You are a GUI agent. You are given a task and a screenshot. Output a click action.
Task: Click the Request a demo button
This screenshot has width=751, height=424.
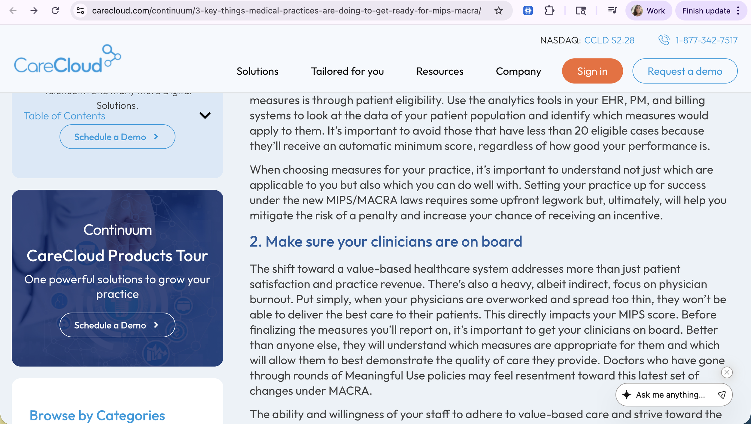click(x=685, y=71)
